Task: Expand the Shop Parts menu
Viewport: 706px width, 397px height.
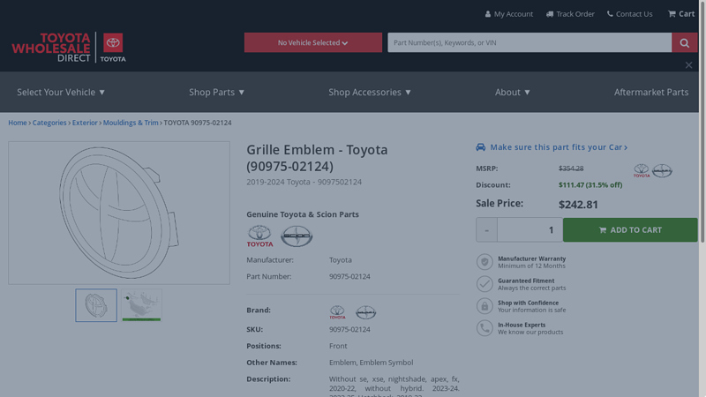Action: tap(216, 92)
